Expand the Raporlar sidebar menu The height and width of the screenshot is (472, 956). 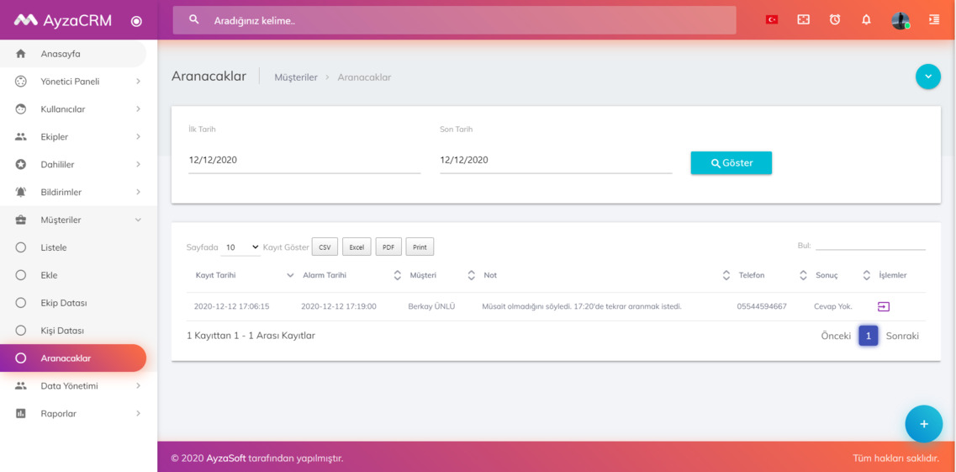(77, 413)
